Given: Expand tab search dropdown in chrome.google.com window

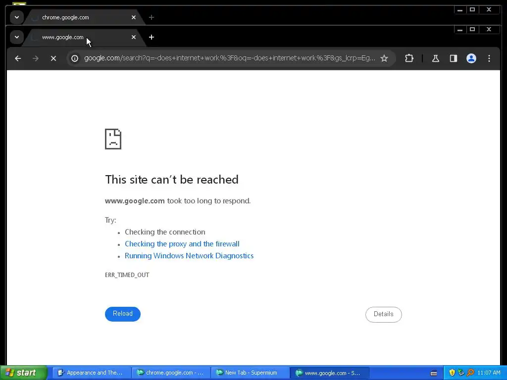Looking at the screenshot, I should [17, 17].
